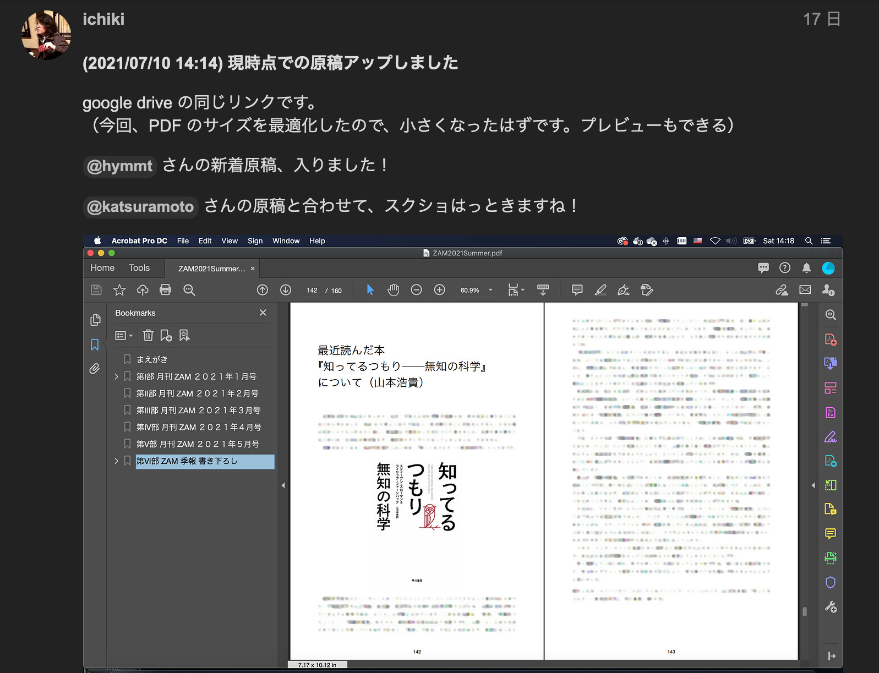Open the attachments paperclip panel
This screenshot has height=673, width=879.
(95, 369)
